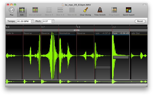Open the Time Stretch metronome tool
Image resolution: width=153 pixels, height=95 pixels.
[100, 10]
